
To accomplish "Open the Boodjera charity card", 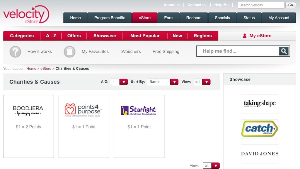I will (28, 126).
